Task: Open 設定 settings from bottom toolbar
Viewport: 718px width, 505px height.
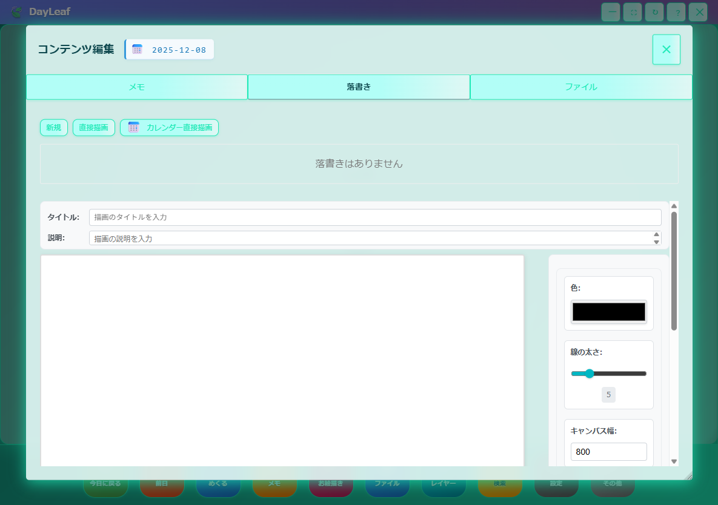Action: click(556, 483)
